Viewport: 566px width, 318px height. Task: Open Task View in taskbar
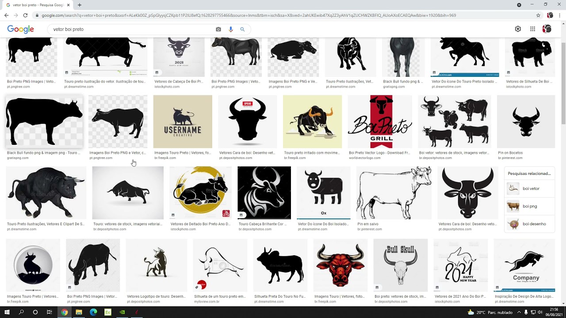[50, 312]
